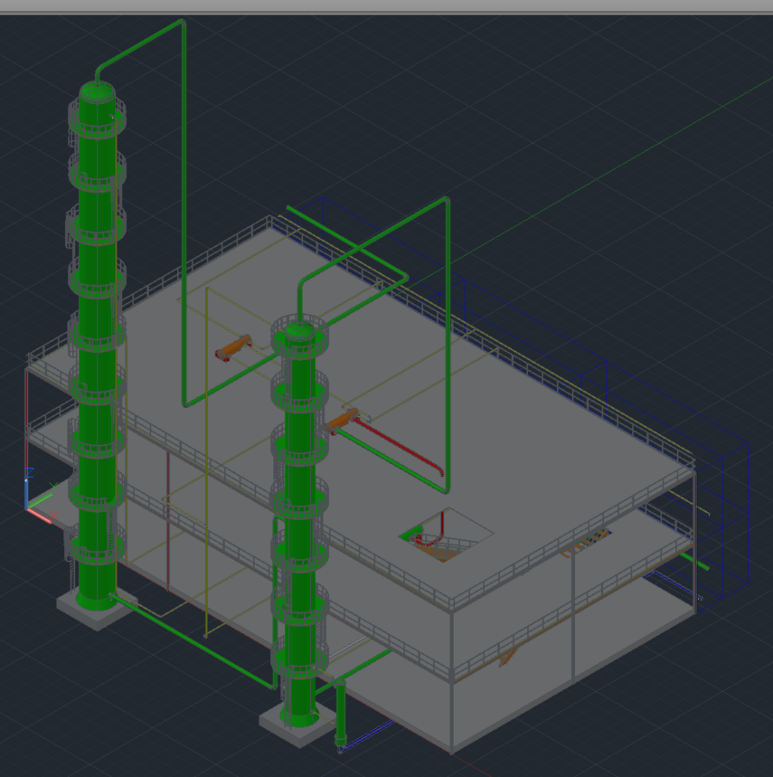Image resolution: width=773 pixels, height=777 pixels.
Task: Select small green vertical vessel beside shorter column base
Action: click(x=340, y=712)
